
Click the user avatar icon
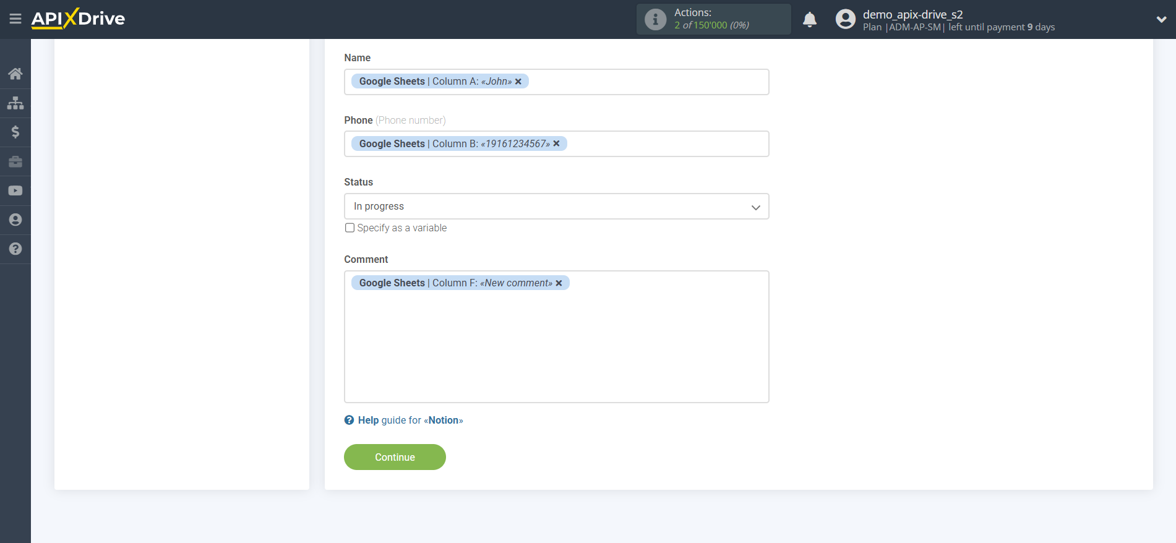tap(846, 19)
